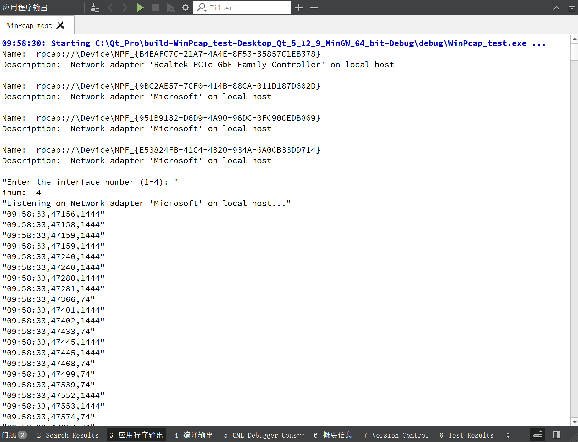This screenshot has width=578, height=442.
Task: Maximize the output pane with the chevron icon
Action: point(556,8)
